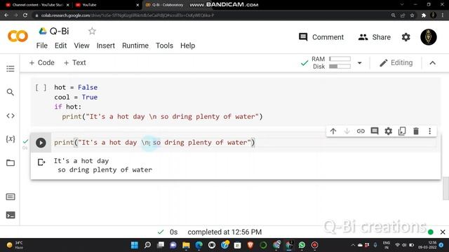The image size is (449, 252).
Task: Add a comment to the cell
Action: (x=374, y=132)
